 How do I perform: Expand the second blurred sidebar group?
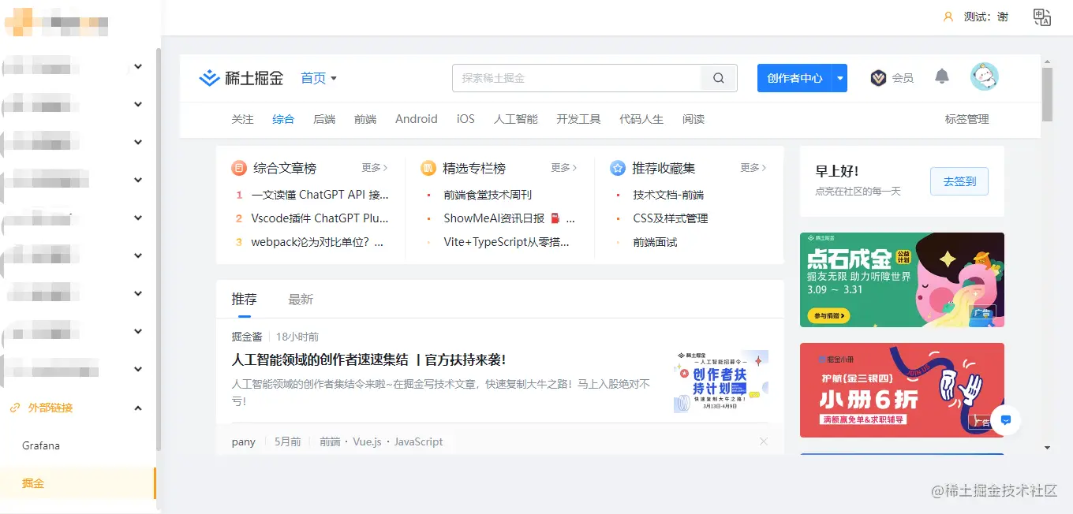(x=138, y=105)
